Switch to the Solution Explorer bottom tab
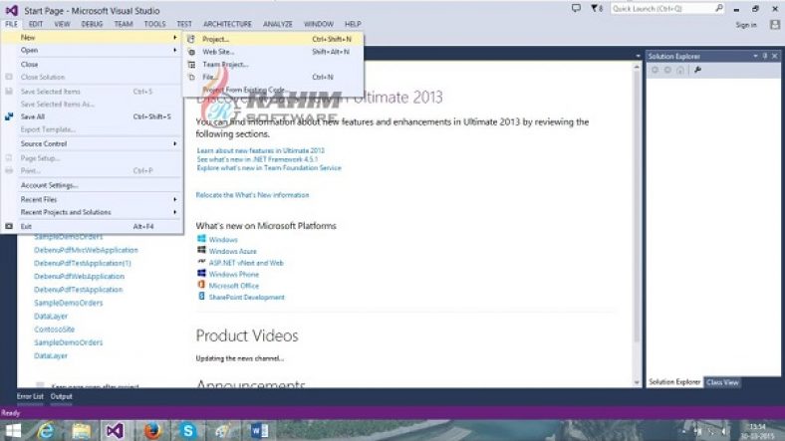The height and width of the screenshot is (441, 785). point(674,382)
